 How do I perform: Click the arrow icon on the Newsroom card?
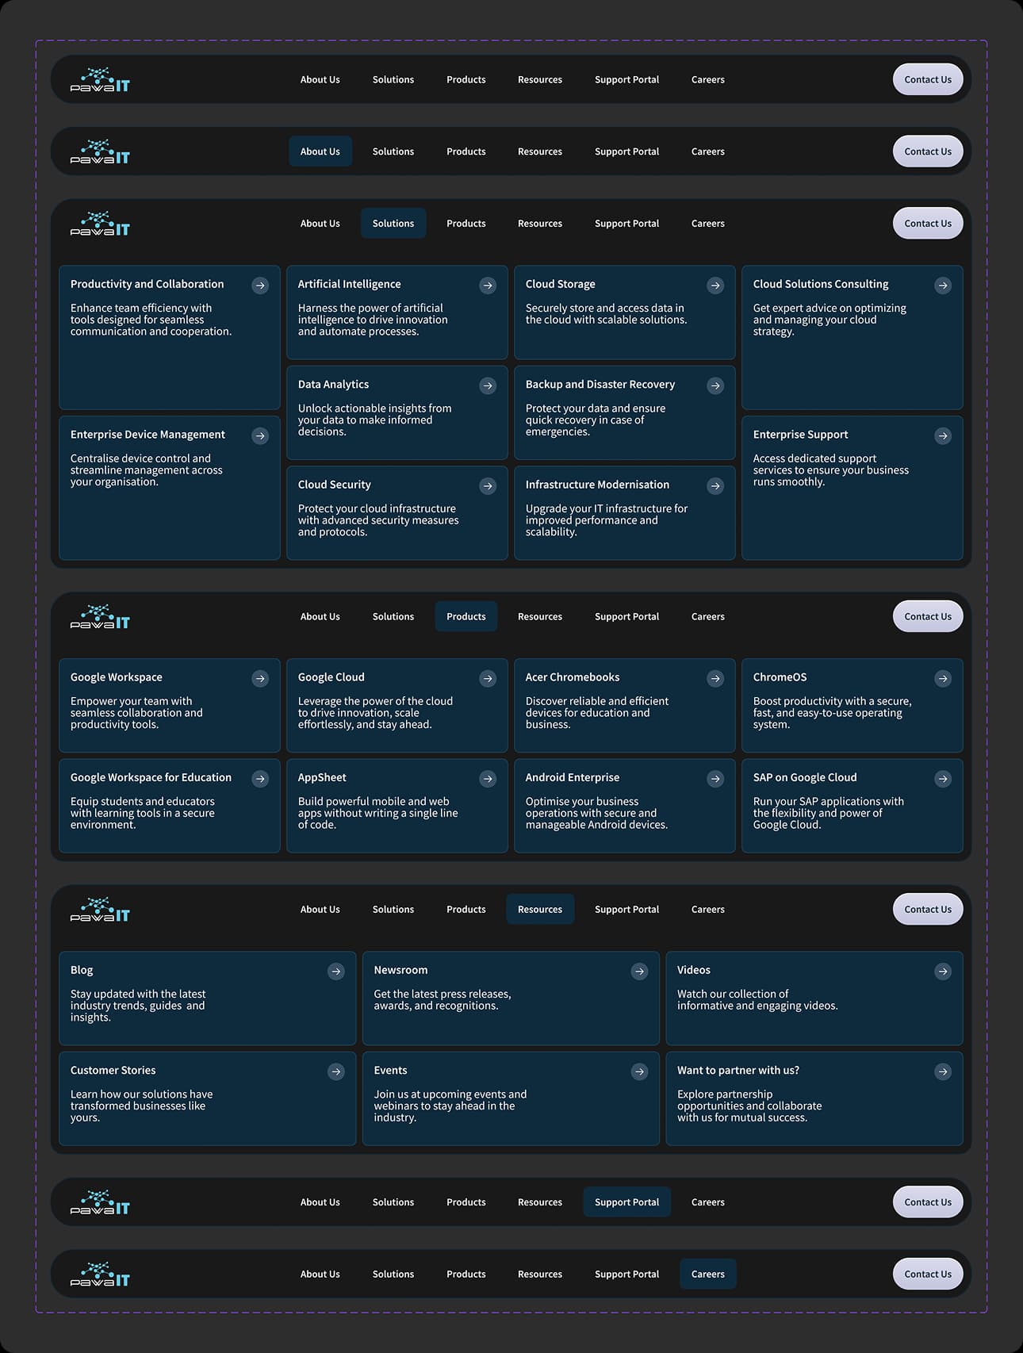click(x=639, y=972)
